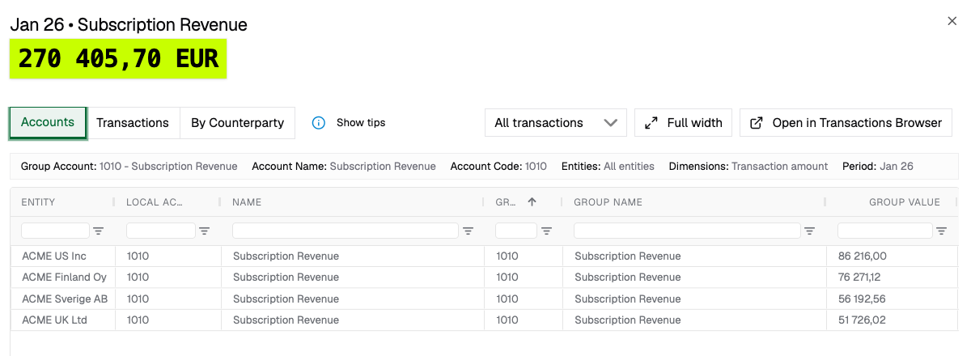The width and height of the screenshot is (971, 356).
Task: Click the Dimensions: Transaction amount summary
Action: pyautogui.click(x=748, y=166)
